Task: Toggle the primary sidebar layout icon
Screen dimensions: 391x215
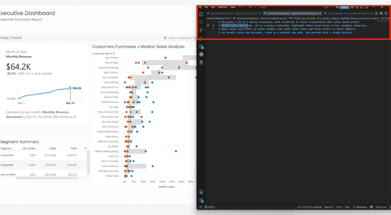Action: pyautogui.click(x=357, y=7)
